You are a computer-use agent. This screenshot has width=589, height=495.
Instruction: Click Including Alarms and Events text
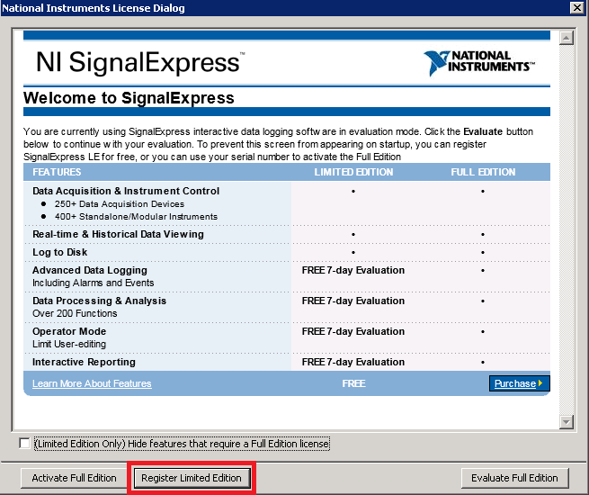point(94,283)
